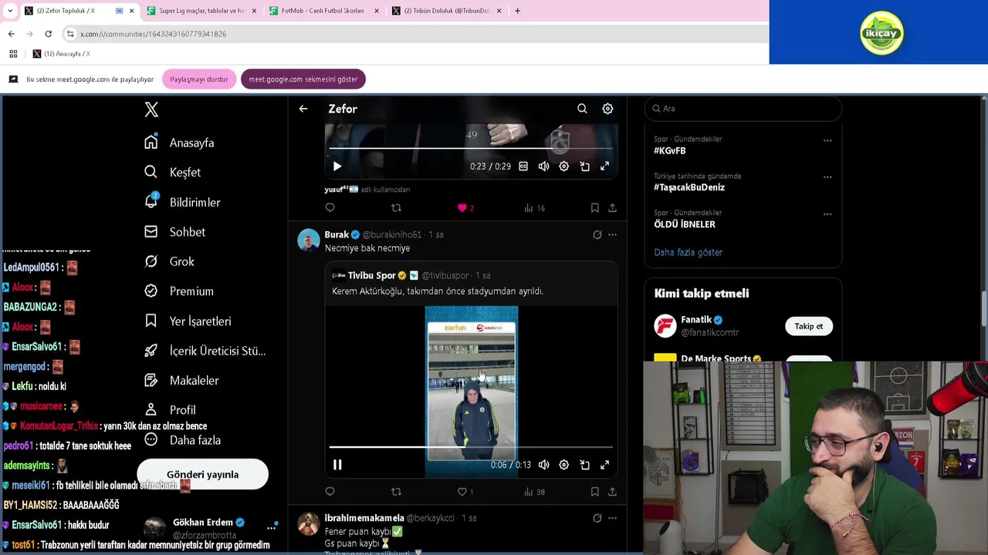
Task: Click the Makaleler icon in sidebar
Action: 151,380
